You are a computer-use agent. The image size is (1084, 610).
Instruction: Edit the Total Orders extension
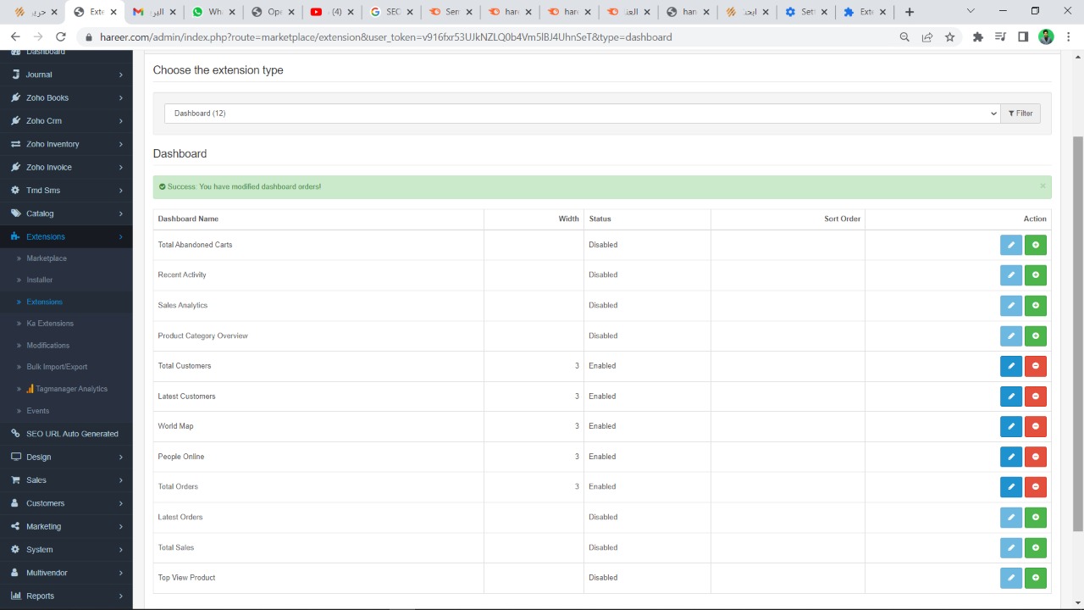1011,487
